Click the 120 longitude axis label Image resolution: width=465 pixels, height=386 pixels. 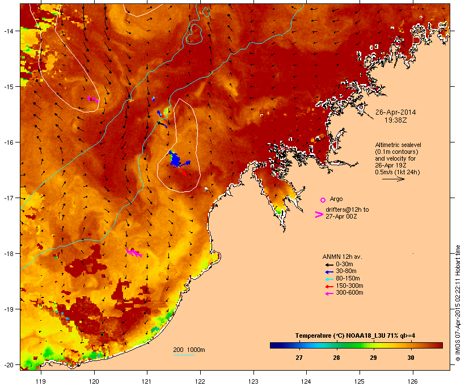(x=94, y=381)
